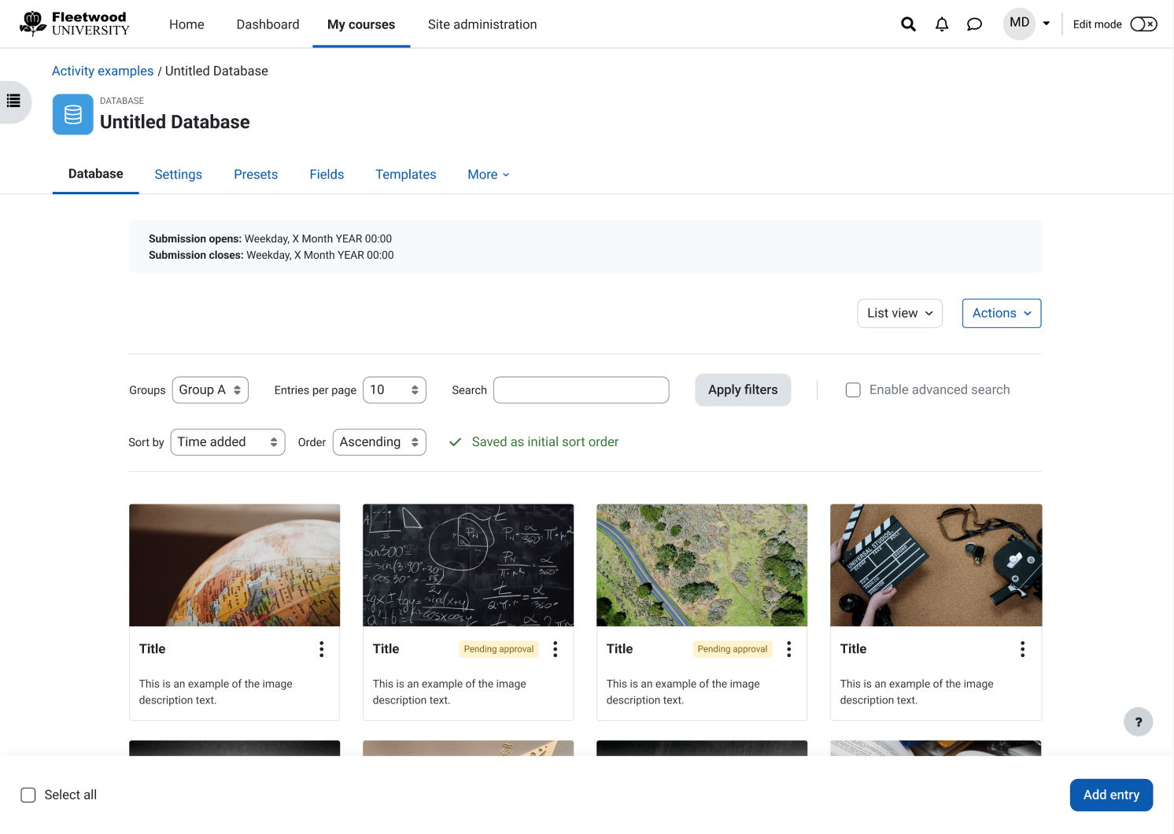Tick the Select all checkbox
Viewport: 1174px width, 834px height.
28,795
